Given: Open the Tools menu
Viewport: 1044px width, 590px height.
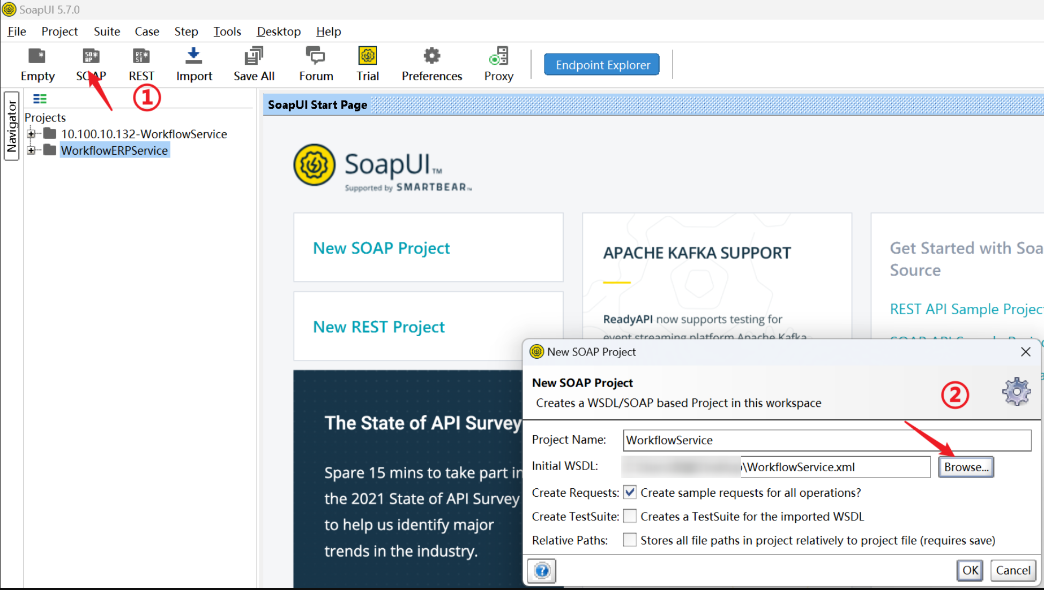Looking at the screenshot, I should pos(227,32).
